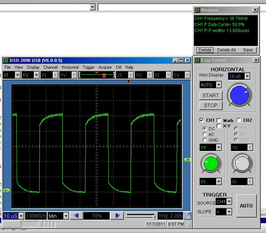Image resolution: width=266 pixels, height=236 pixels.
Task: Click the slider next to Trig readout
Action: pyautogui.click(x=141, y=216)
